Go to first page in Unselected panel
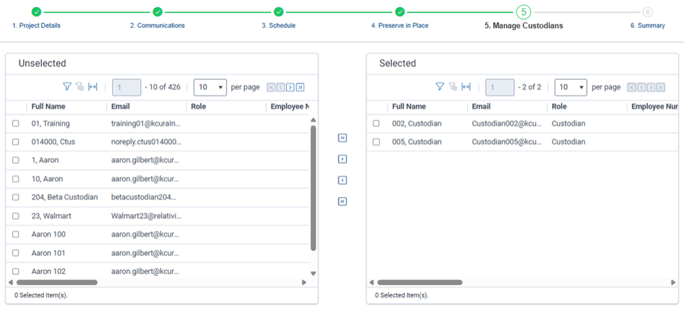The height and width of the screenshot is (311, 684). [x=271, y=87]
